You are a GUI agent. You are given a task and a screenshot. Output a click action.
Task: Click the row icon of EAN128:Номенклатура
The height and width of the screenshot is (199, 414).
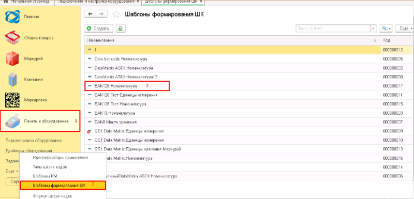point(89,86)
